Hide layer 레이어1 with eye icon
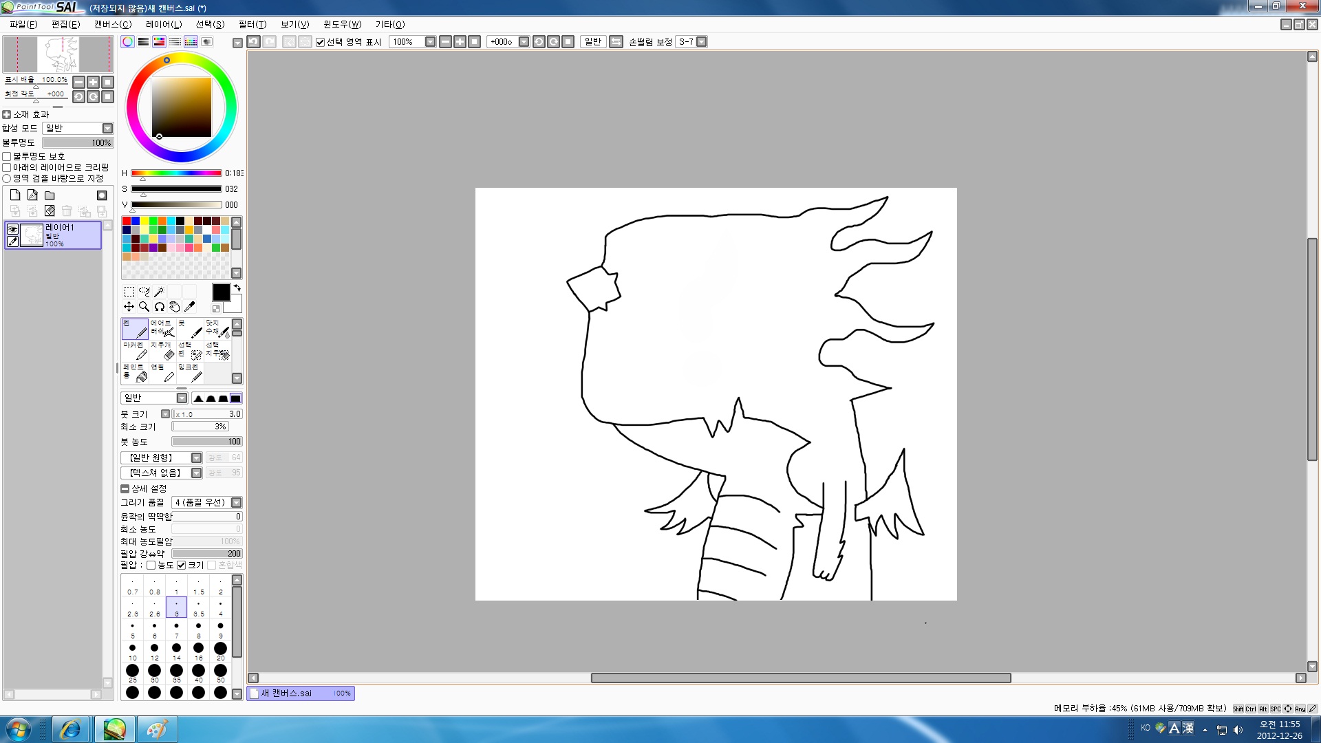Image resolution: width=1321 pixels, height=743 pixels. 13,229
